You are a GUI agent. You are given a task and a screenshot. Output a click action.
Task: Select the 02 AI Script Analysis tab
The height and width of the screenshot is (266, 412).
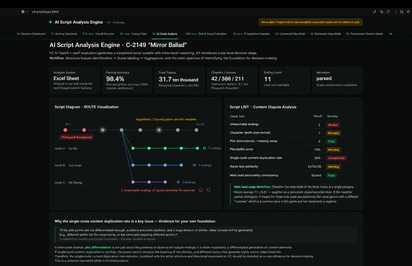pos(165,34)
